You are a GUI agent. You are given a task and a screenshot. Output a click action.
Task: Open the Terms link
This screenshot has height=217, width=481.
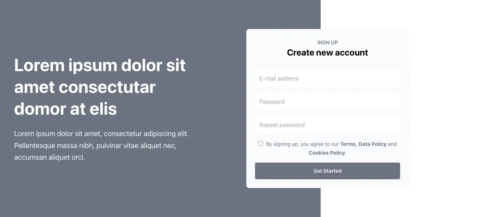[348, 144]
